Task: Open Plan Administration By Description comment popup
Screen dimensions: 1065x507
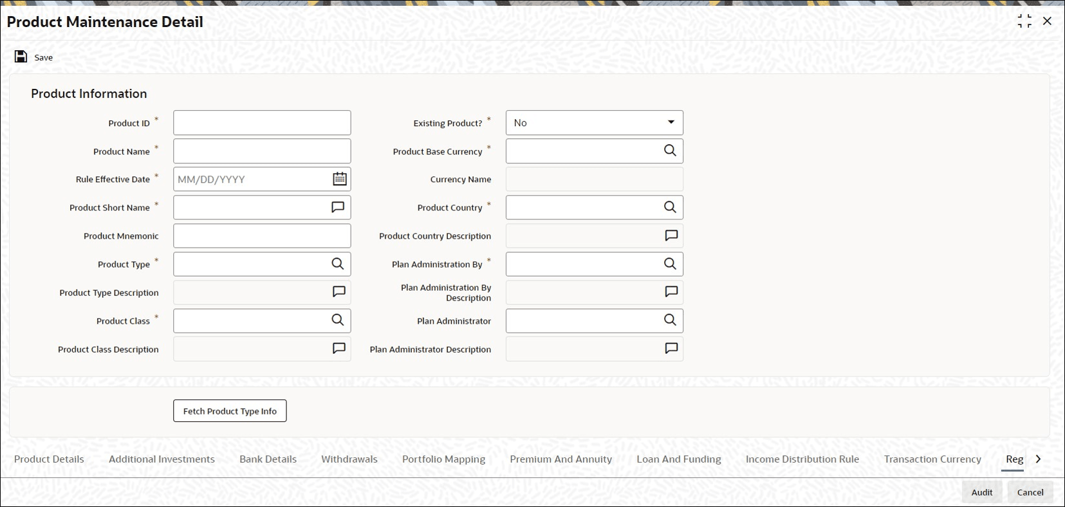Action: (x=671, y=292)
